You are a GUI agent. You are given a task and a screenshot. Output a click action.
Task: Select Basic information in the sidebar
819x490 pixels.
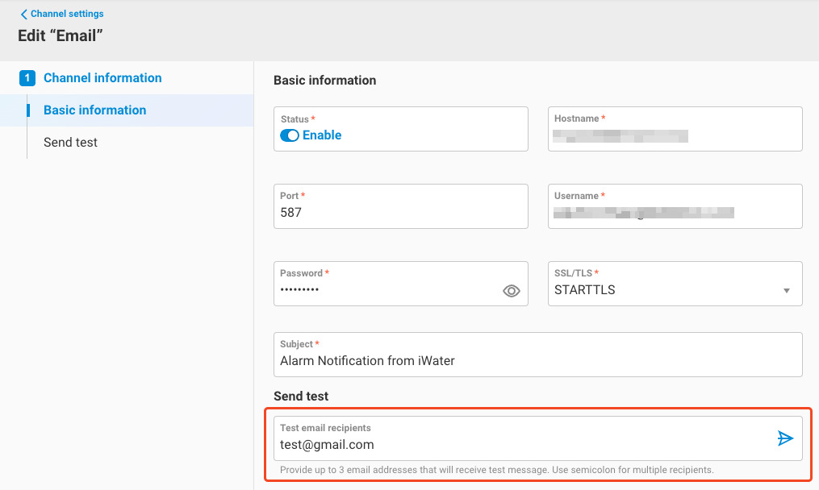pyautogui.click(x=95, y=110)
